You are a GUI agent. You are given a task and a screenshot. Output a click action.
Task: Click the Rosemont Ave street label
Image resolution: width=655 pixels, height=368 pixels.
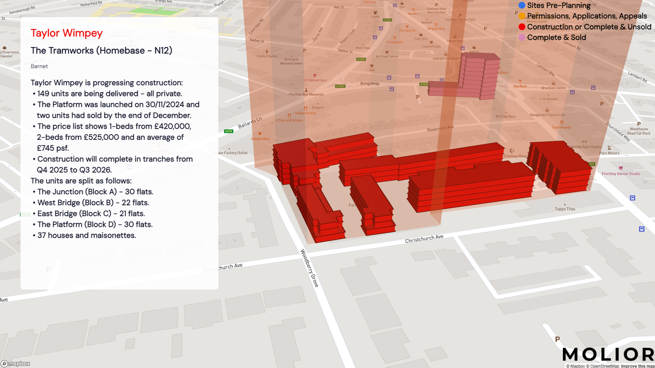pyautogui.click(x=440, y=128)
